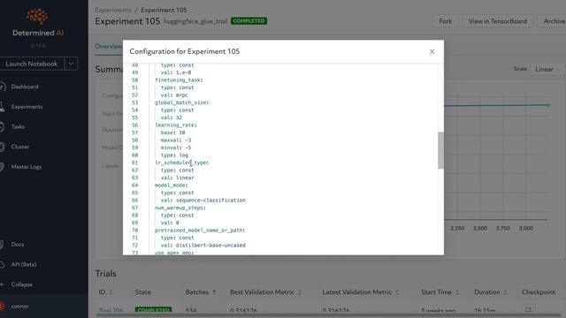
Task: Open Master Logs in the sidebar
Action: pyautogui.click(x=26, y=167)
